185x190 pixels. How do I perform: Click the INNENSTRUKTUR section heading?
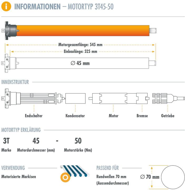[15, 82]
